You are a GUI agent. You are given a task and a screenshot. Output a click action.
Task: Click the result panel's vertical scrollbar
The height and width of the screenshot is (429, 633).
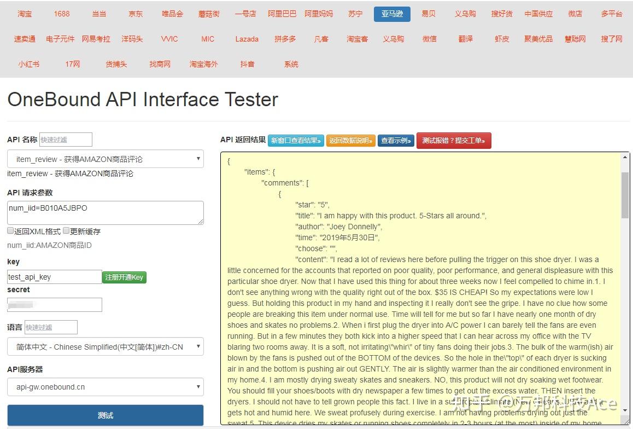(625, 194)
